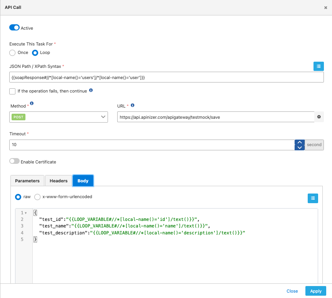Switch to the Headers tab
This screenshot has width=332, height=298.
[x=59, y=181]
